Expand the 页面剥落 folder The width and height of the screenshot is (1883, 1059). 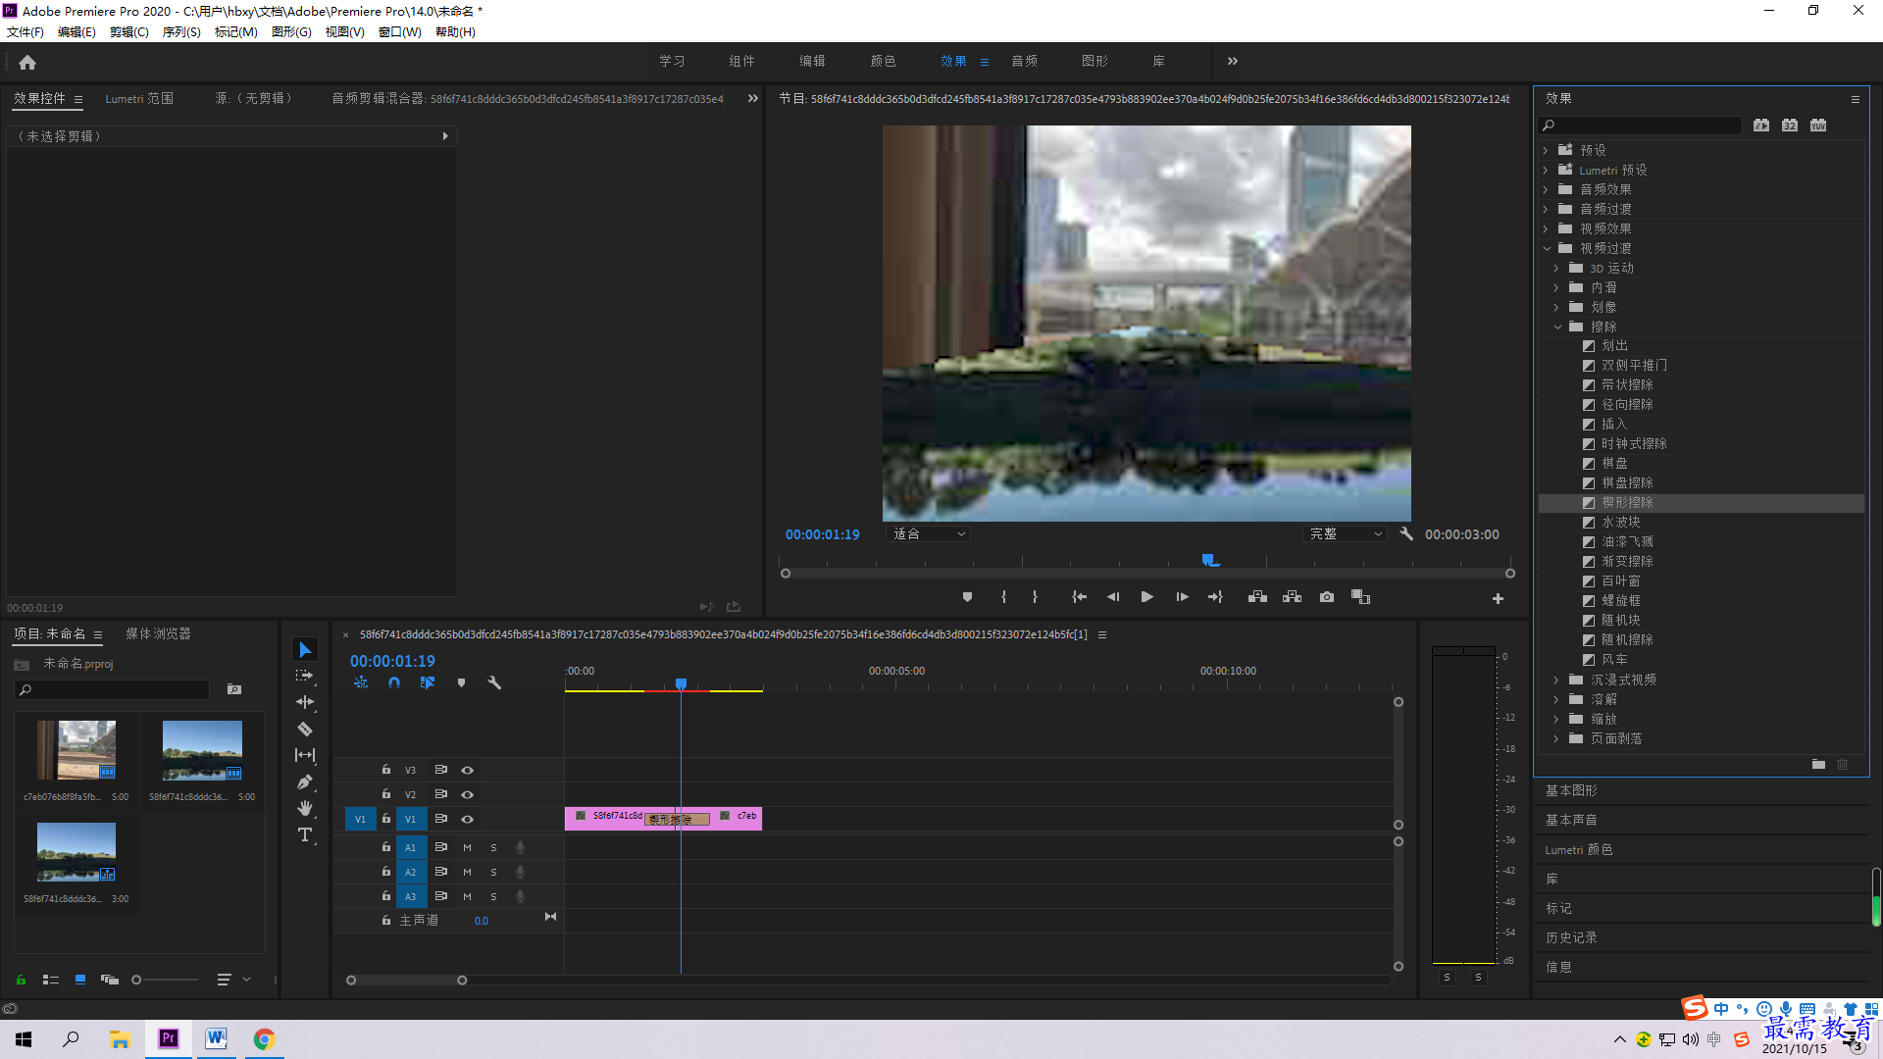click(x=1556, y=738)
